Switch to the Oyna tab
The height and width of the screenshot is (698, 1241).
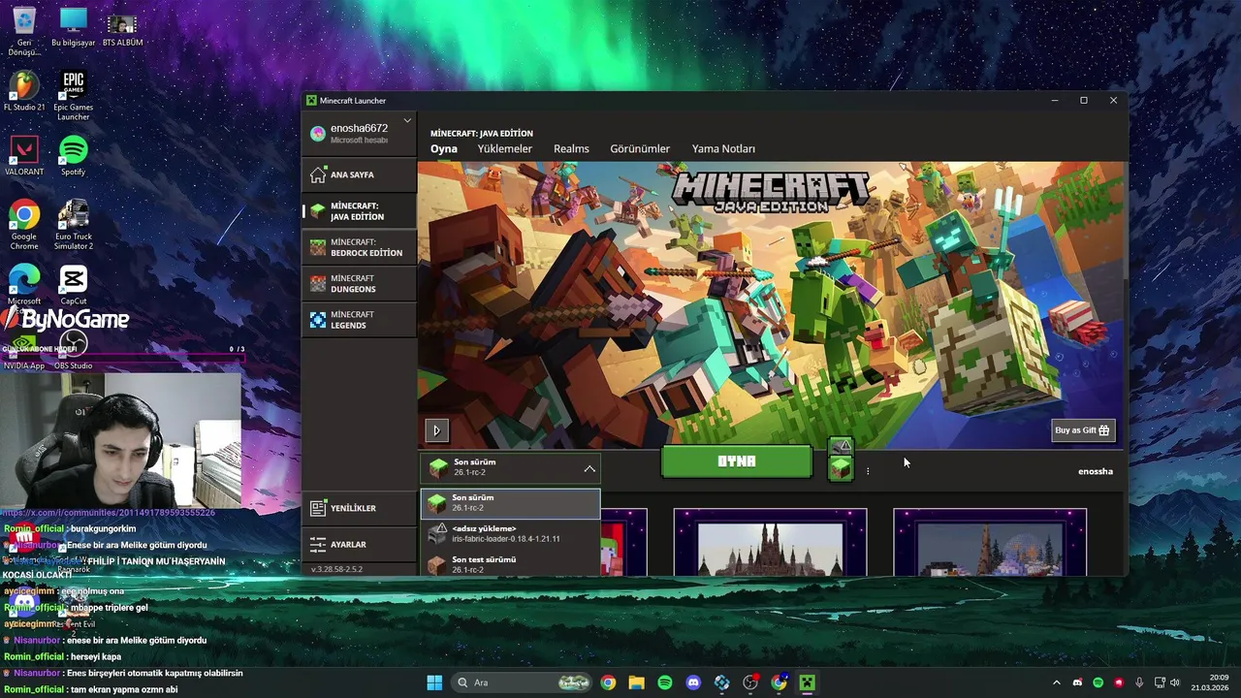pos(444,148)
